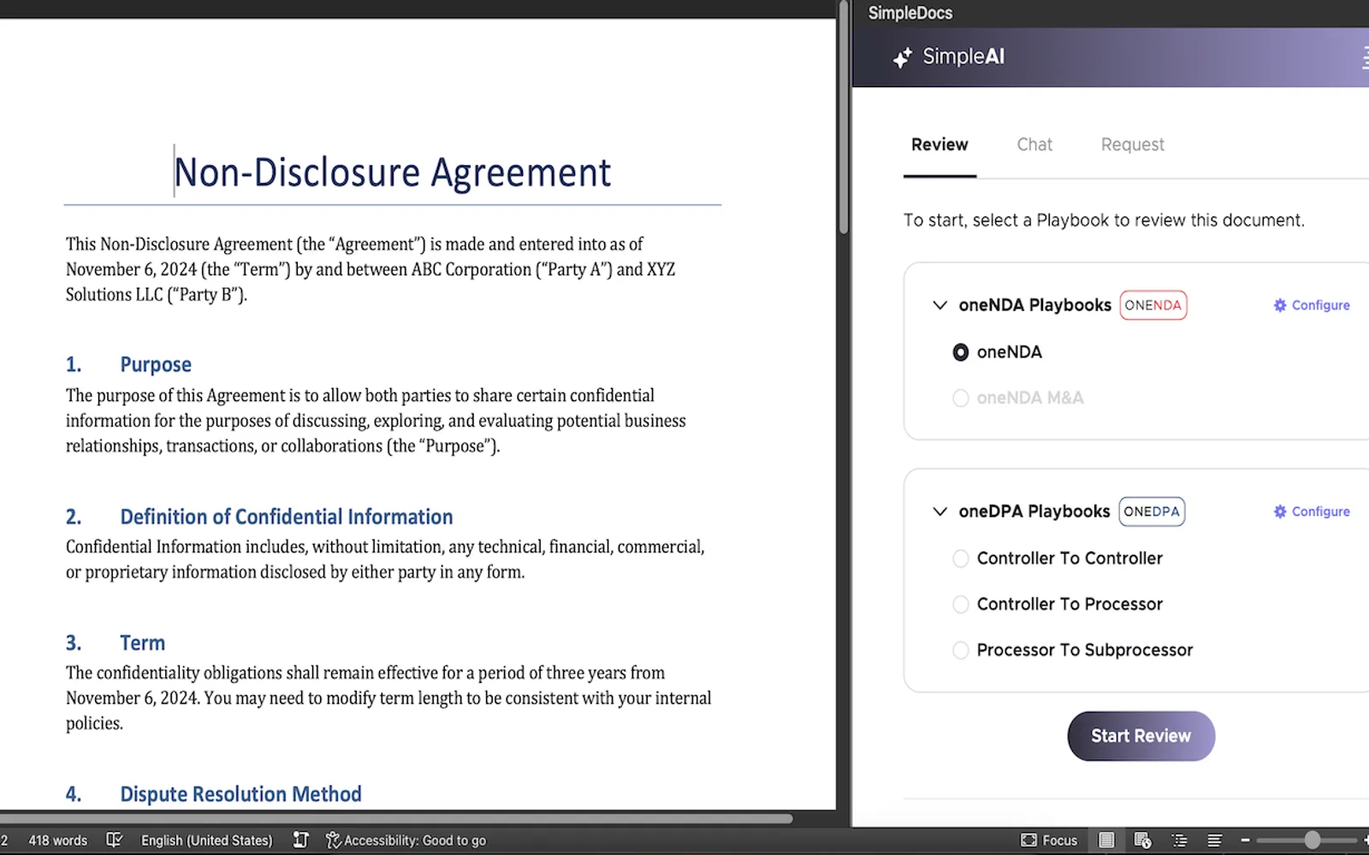
Task: Switch to the Chat tab
Action: pos(1034,144)
